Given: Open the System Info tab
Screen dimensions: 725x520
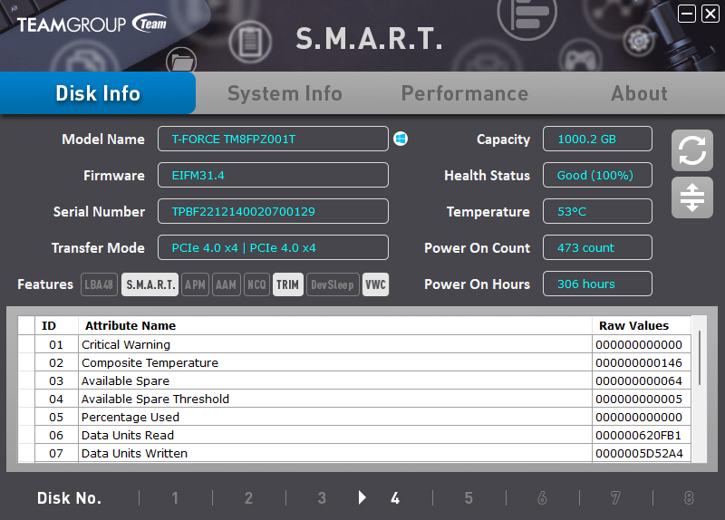Looking at the screenshot, I should pyautogui.click(x=285, y=93).
